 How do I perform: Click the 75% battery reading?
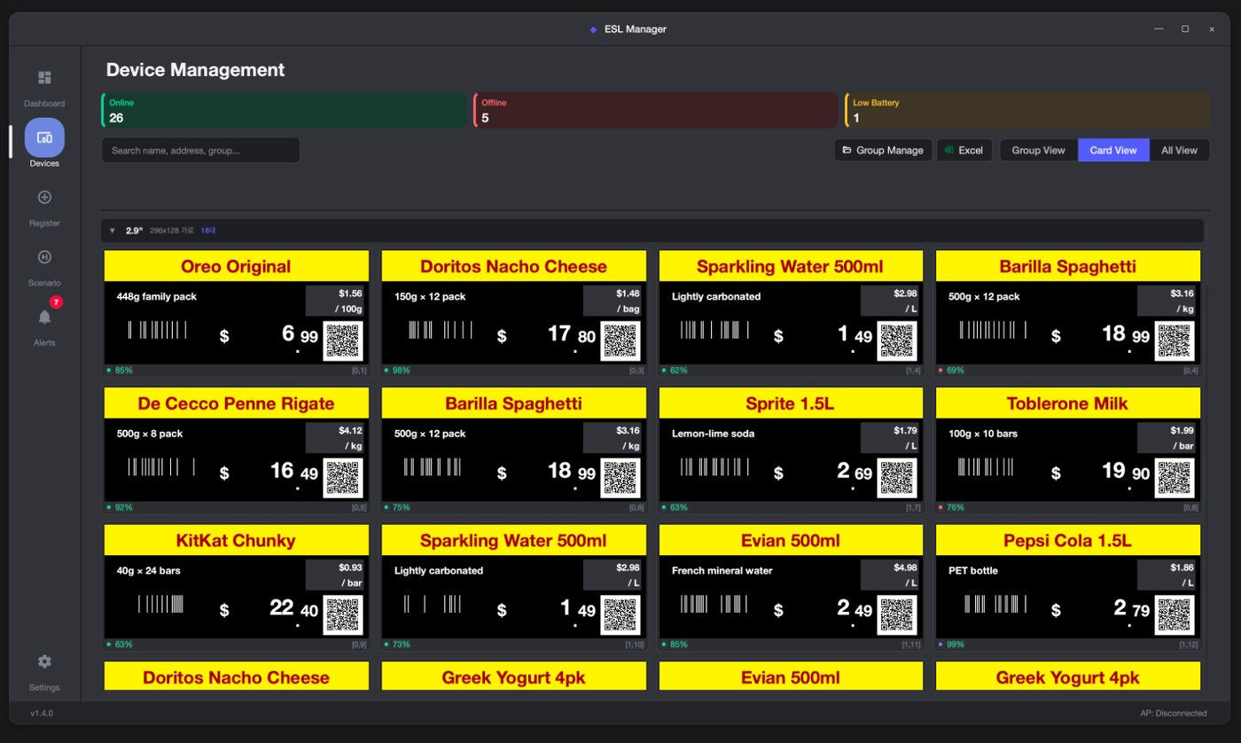pos(401,508)
